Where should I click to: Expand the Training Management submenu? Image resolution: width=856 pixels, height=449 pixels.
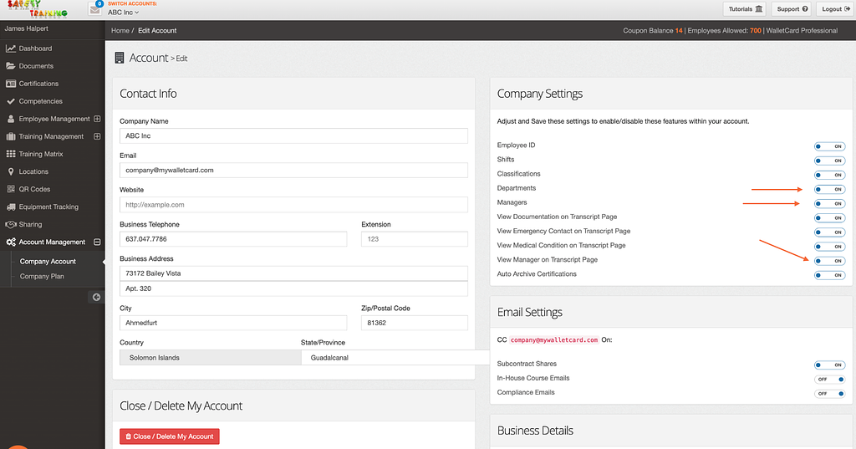[x=97, y=136]
